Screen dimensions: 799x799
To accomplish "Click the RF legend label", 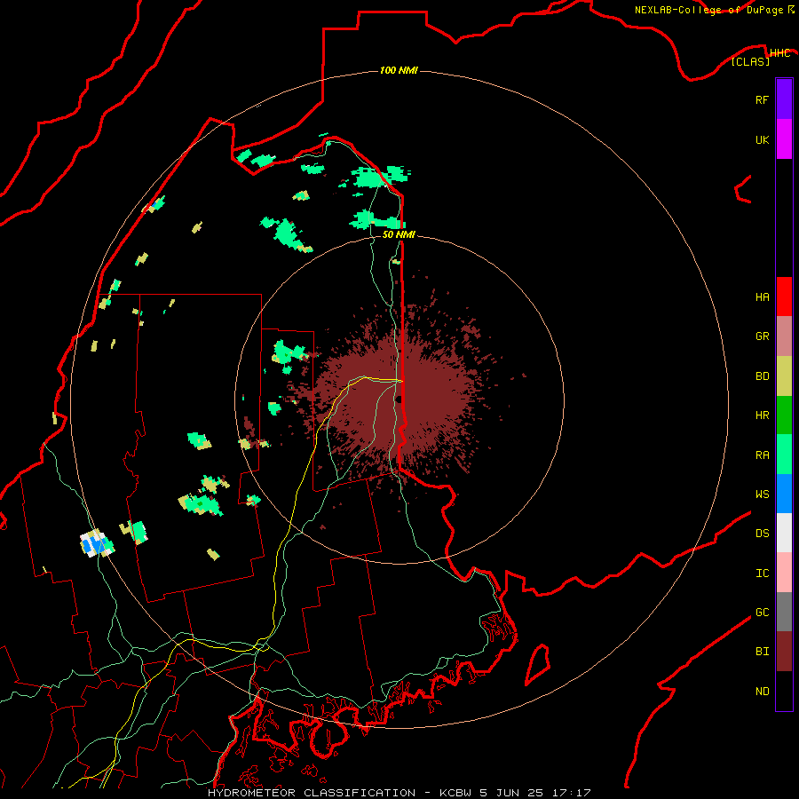I will (x=762, y=99).
